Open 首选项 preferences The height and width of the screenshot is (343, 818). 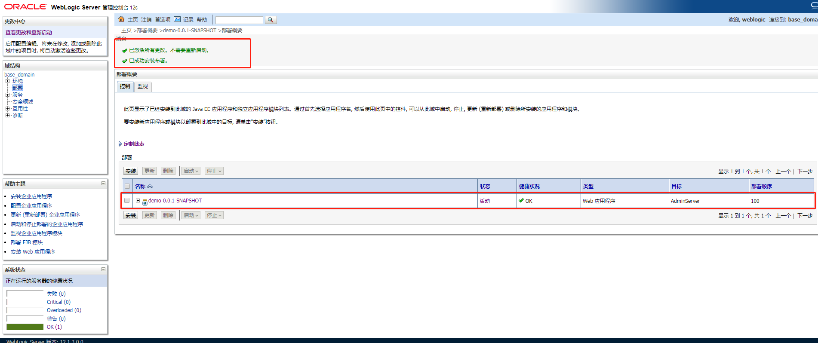tap(163, 20)
